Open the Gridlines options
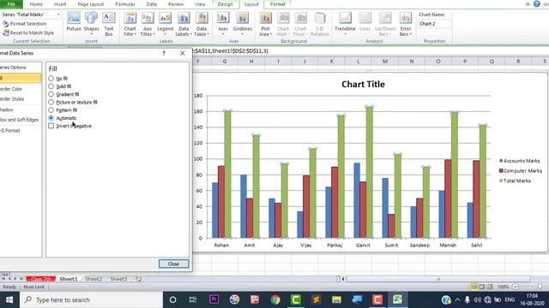The width and height of the screenshot is (549, 308). (x=242, y=23)
